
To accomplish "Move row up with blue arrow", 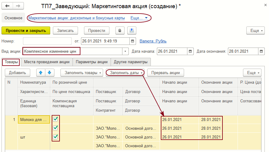I will 41,73.
